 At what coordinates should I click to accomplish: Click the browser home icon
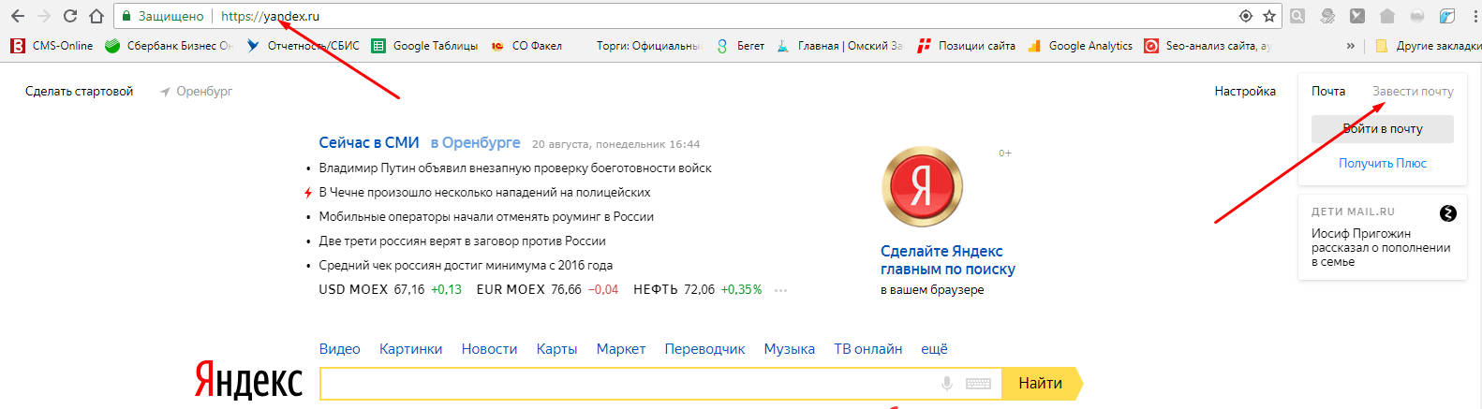point(96,16)
